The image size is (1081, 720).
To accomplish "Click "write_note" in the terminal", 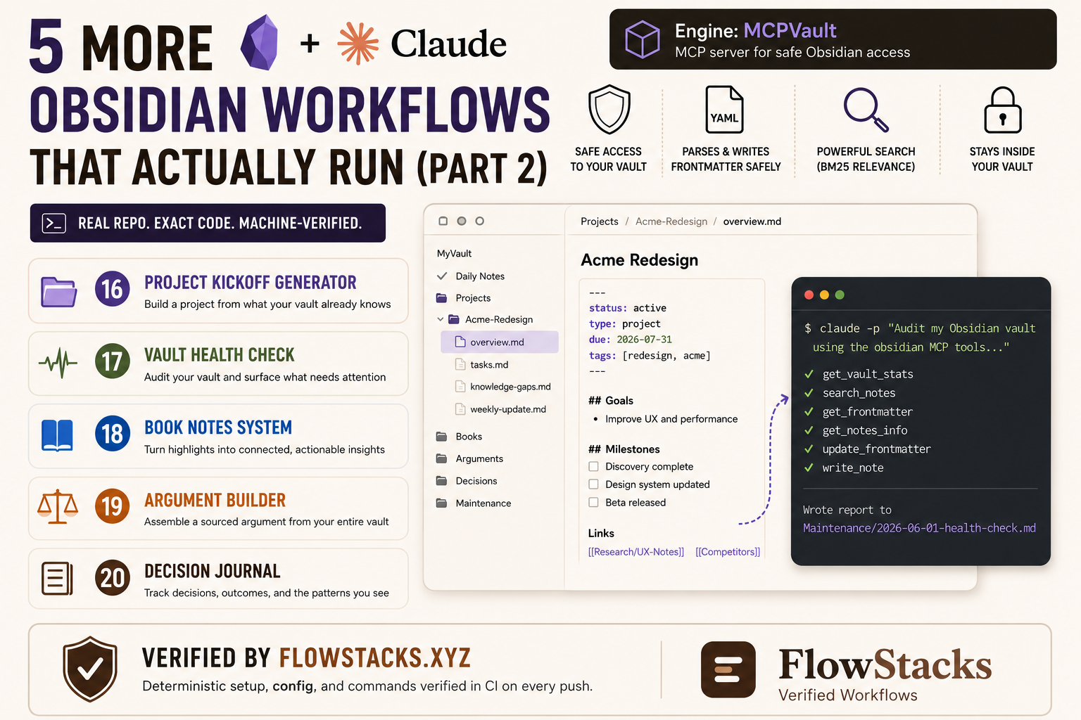I will (x=853, y=468).
